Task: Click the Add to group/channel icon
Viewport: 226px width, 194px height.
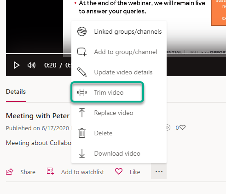Action: pyautogui.click(x=82, y=52)
